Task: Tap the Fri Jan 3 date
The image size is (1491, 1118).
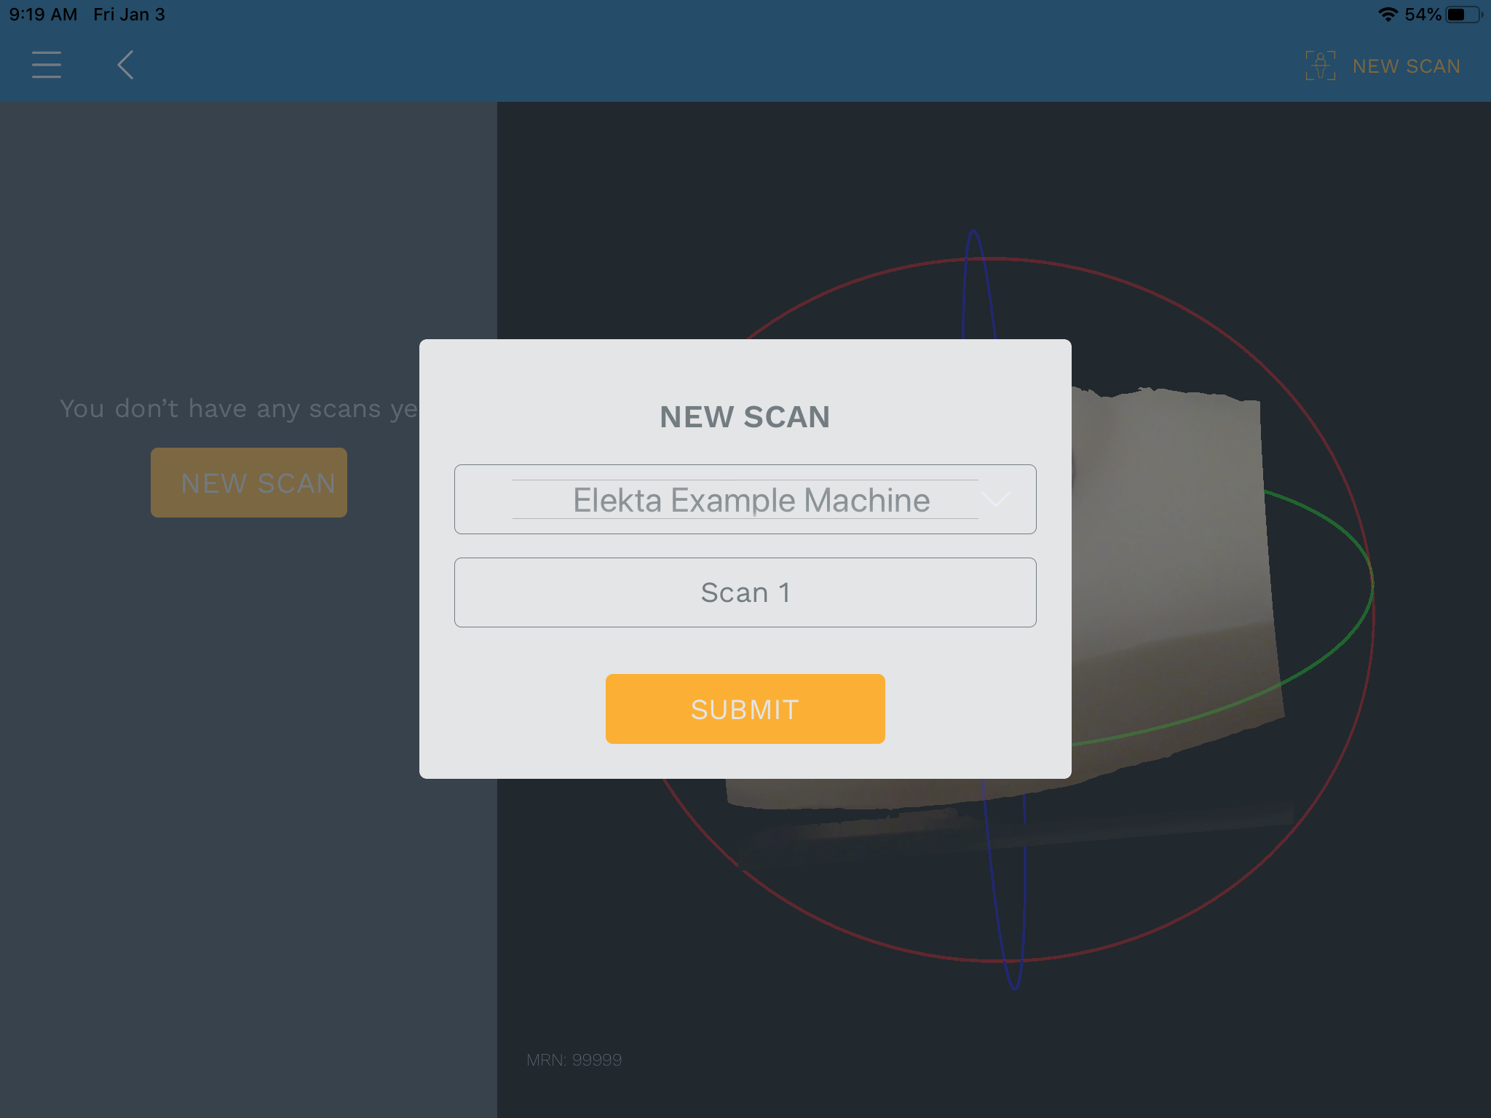Action: [x=129, y=15]
